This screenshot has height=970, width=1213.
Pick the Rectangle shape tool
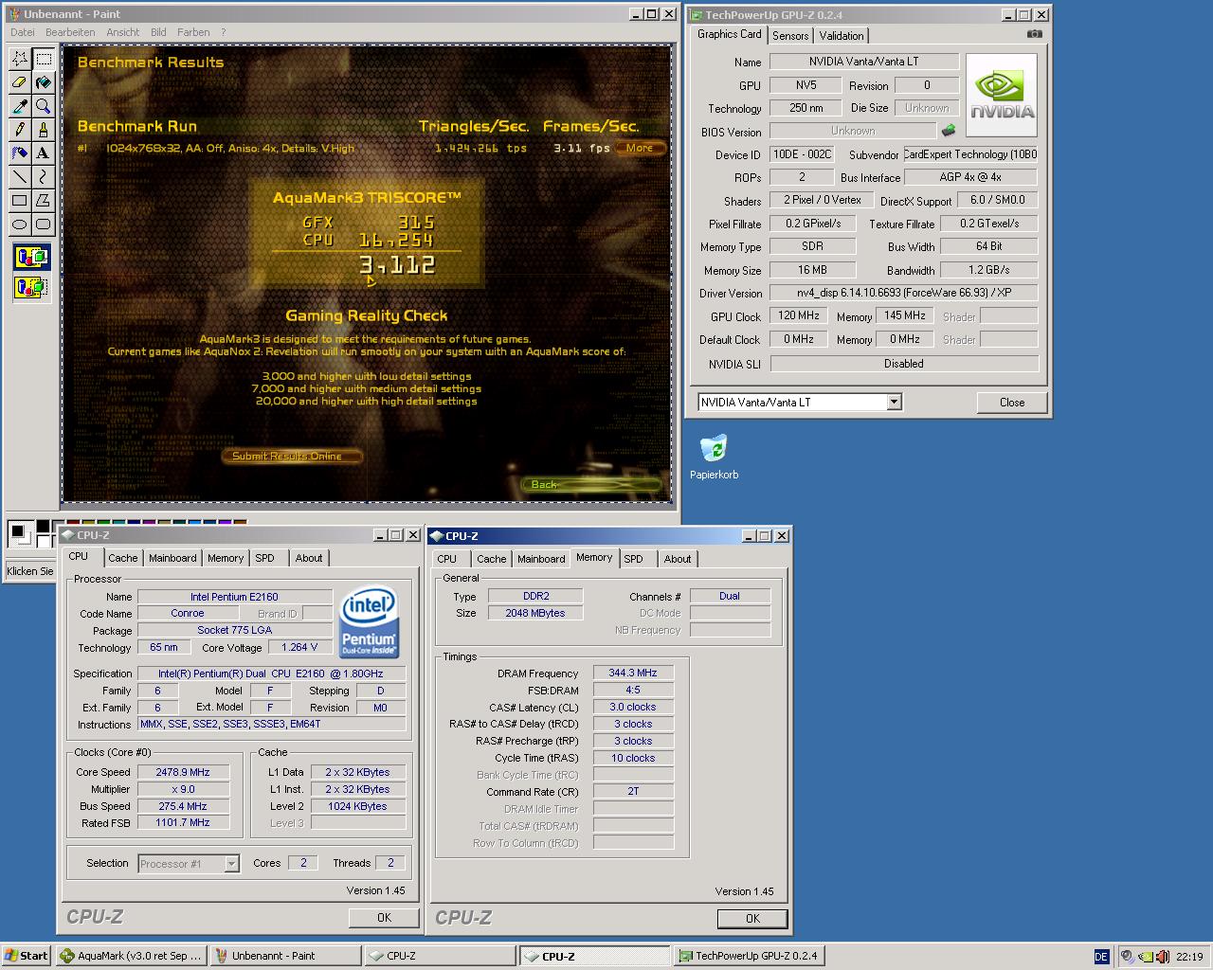tap(19, 201)
